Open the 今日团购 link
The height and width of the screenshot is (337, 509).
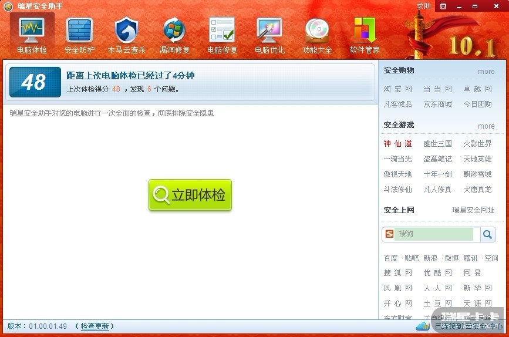point(477,105)
